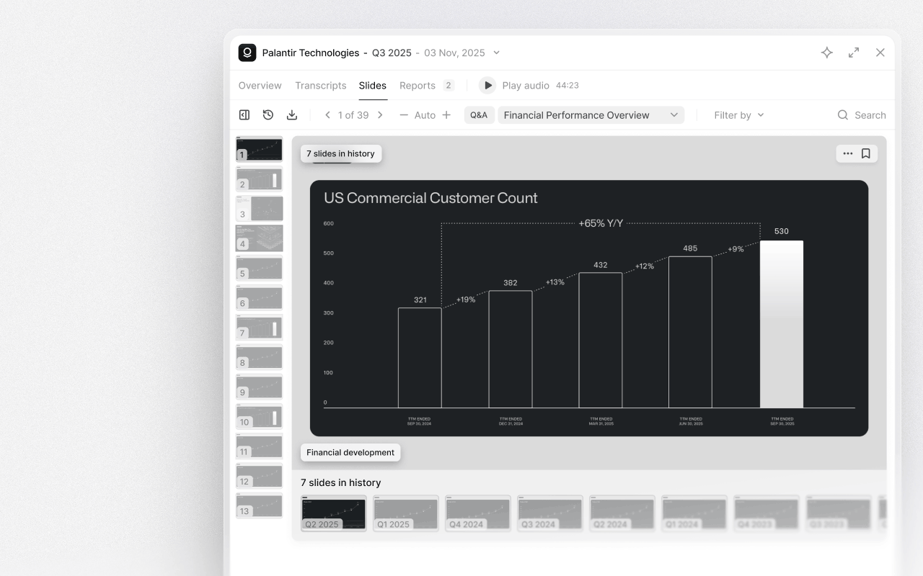Select slide thumbnail 12 in sidebar
Screen dimensions: 923x576
pos(260,477)
